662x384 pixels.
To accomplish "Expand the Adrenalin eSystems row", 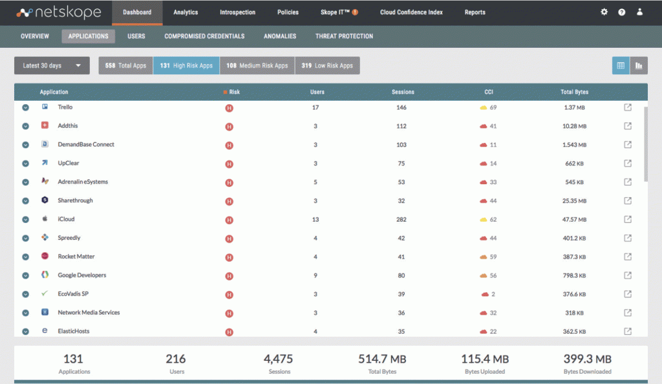I will click(x=25, y=182).
